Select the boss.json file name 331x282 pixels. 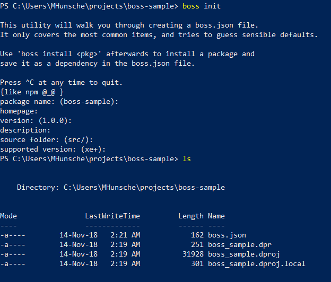(x=227, y=235)
